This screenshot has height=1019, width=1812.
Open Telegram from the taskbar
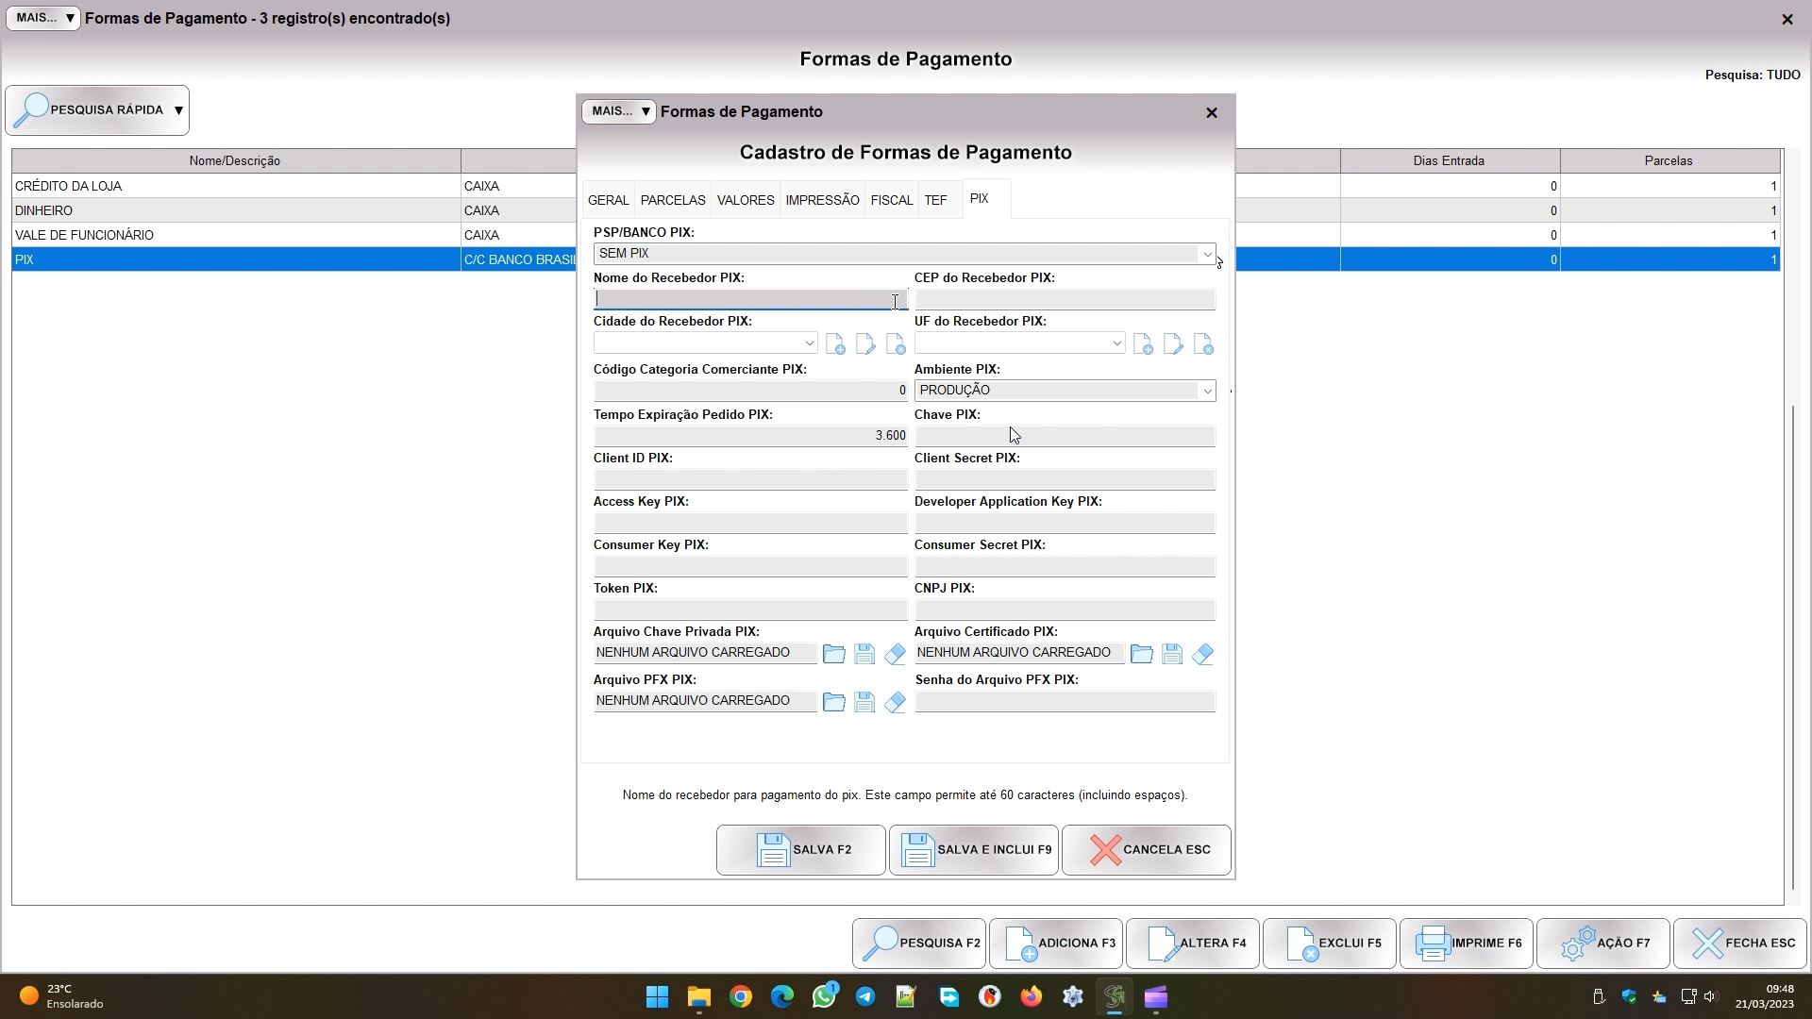pyautogui.click(x=864, y=997)
